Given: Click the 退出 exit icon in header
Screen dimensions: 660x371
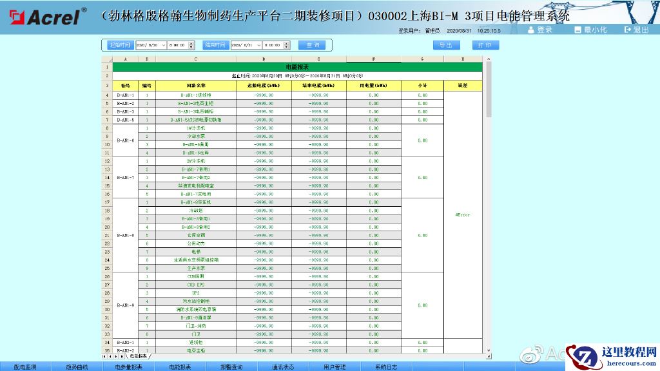Looking at the screenshot, I should (x=628, y=30).
